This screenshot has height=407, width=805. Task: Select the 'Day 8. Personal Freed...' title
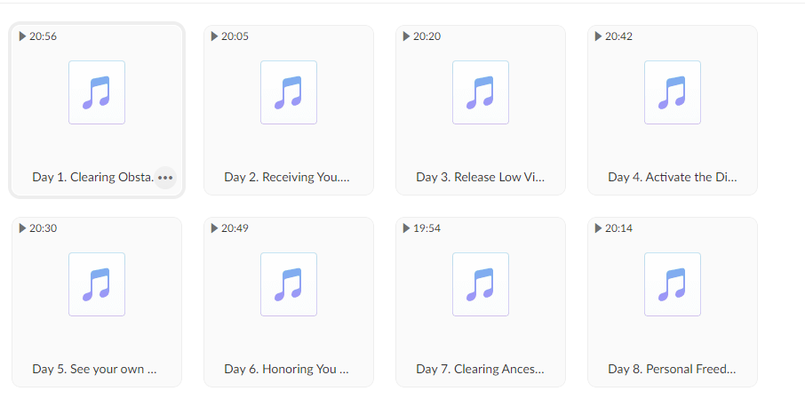(672, 369)
